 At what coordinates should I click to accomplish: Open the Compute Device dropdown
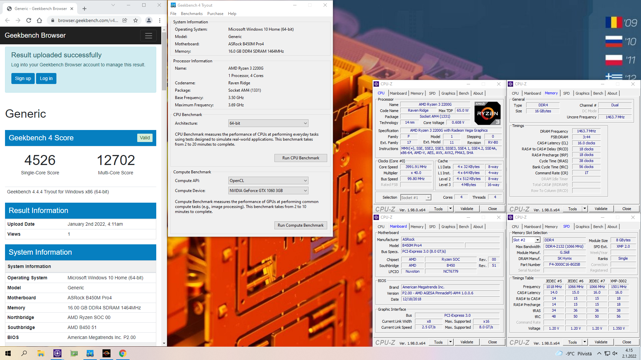268,191
